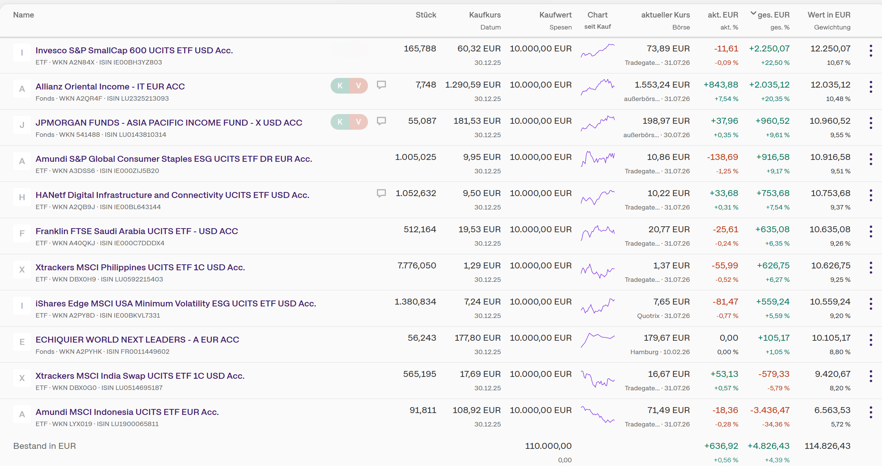882x466 pixels.
Task: Click the three-dot menu for Xtrackers MSCI India Swap
Action: click(x=871, y=376)
